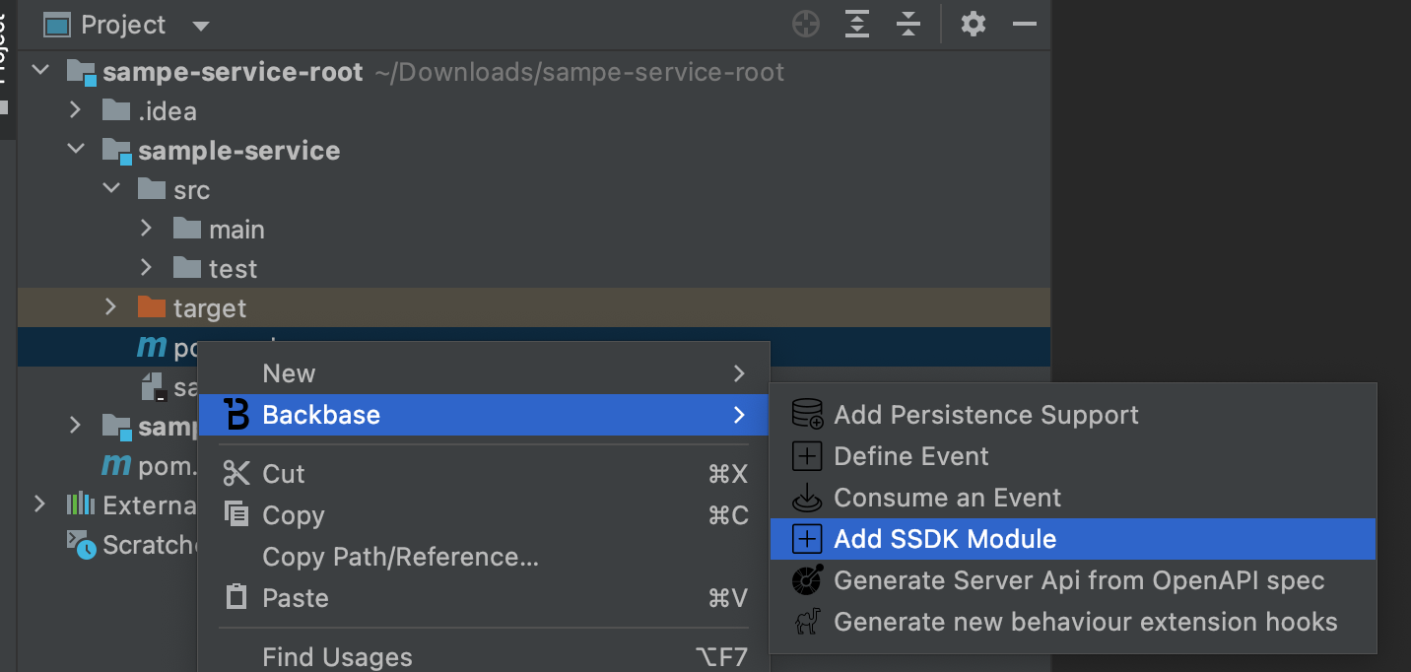Collapse the sampe-service-root tree node
Screen dimensions: 1411x672
[40, 71]
